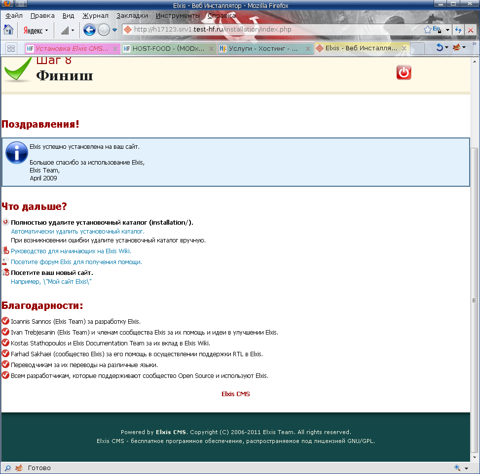480x474 pixels.
Task: Open the signal bars toolbar dropdown
Action: pyautogui.click(x=73, y=30)
